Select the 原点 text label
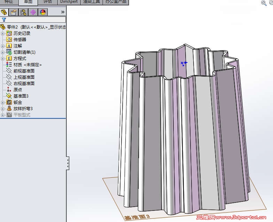 tap(18, 90)
